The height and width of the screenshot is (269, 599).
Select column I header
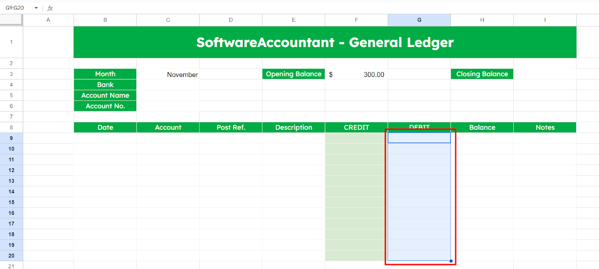[x=545, y=20]
